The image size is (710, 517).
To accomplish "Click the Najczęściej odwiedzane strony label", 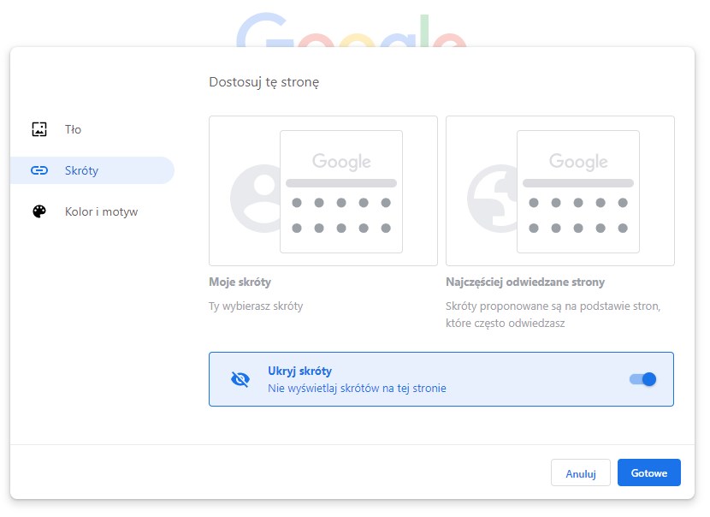I will [525, 282].
